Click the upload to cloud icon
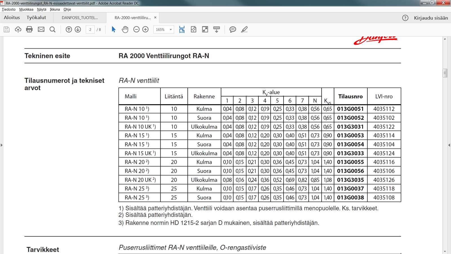Viewport: 451px width, 254px height. click(x=18, y=29)
